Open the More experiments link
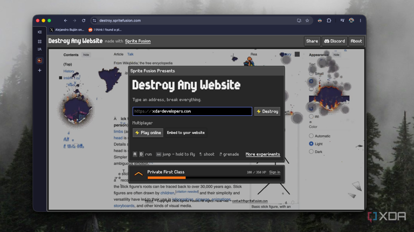Viewport: 414px width, 232px height. coord(263,154)
